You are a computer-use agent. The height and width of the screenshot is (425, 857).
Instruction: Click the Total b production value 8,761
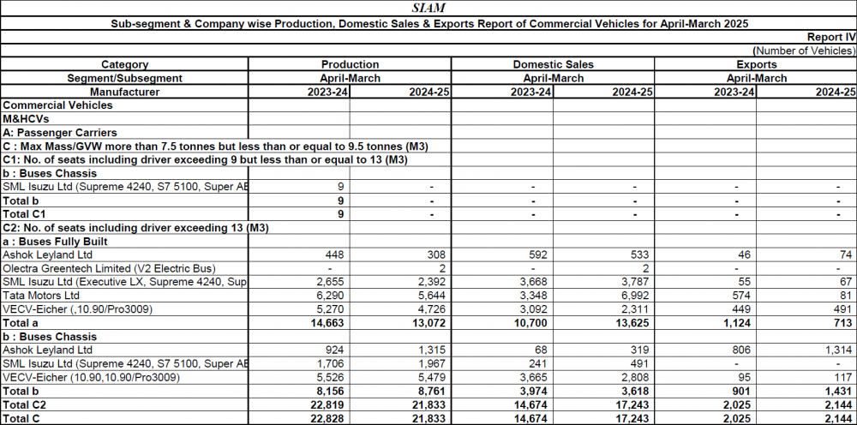pos(432,391)
